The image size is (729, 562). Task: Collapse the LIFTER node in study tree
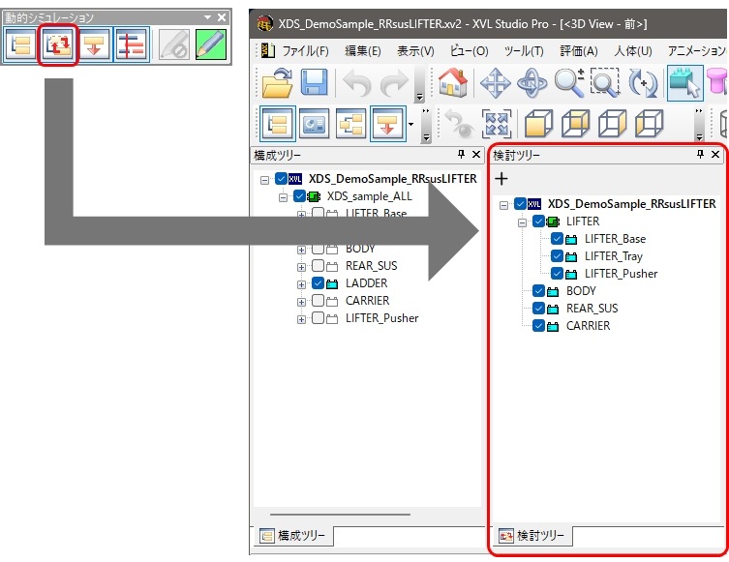522,222
